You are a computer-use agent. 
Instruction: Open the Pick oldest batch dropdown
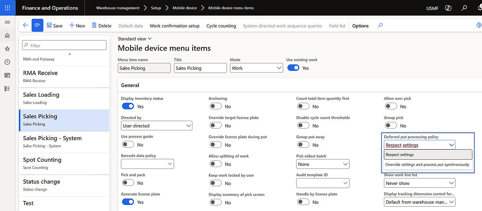point(323,164)
